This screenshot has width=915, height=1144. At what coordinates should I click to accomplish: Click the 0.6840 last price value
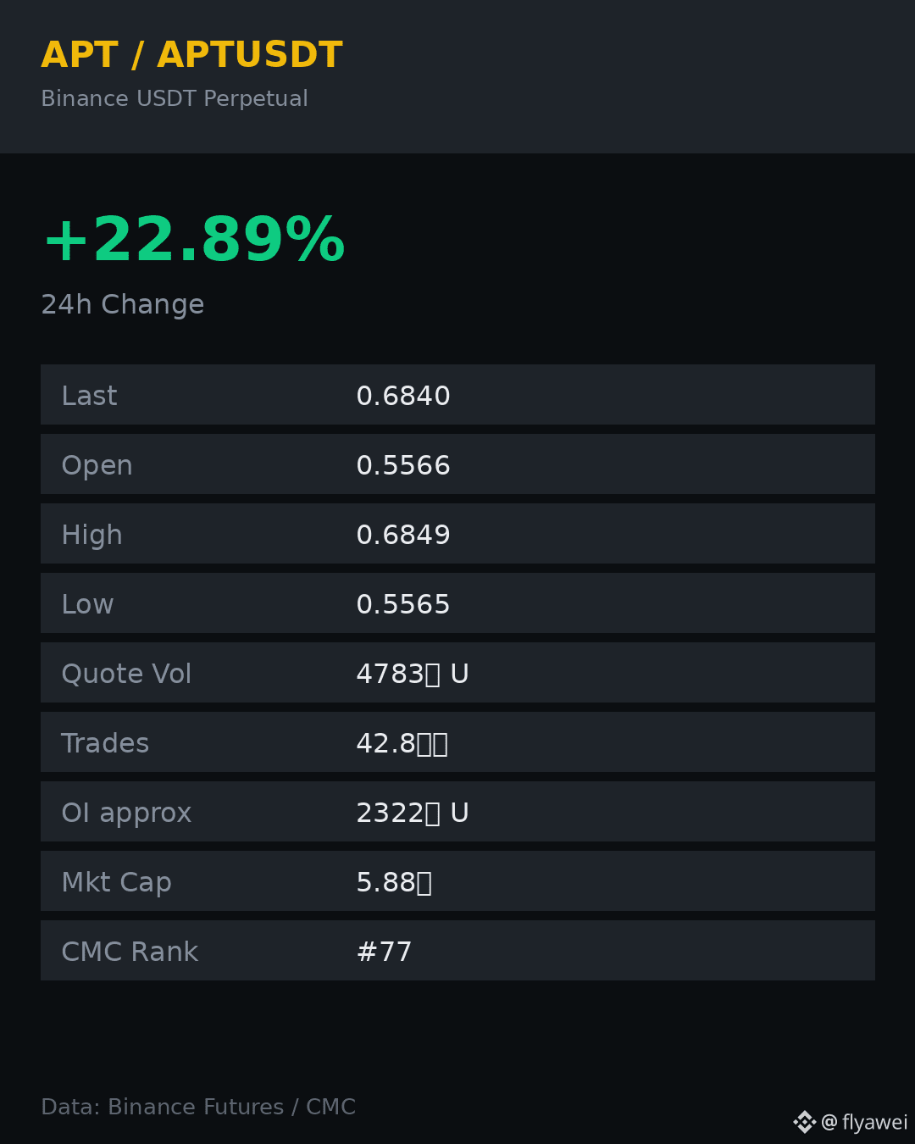403,396
